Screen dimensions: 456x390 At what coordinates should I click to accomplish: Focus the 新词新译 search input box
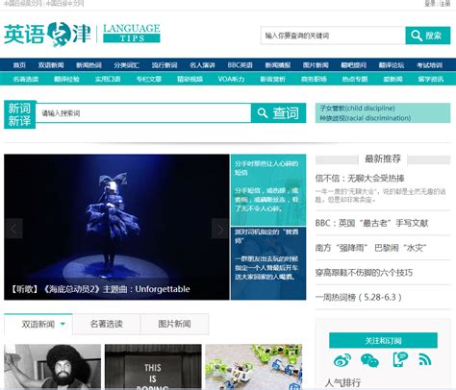click(x=143, y=113)
